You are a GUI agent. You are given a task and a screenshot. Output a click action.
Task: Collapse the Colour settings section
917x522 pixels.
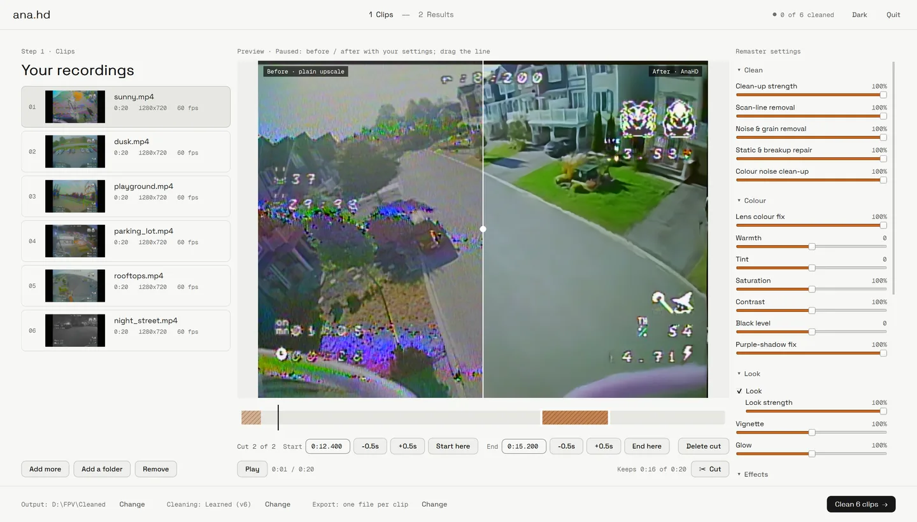click(751, 201)
